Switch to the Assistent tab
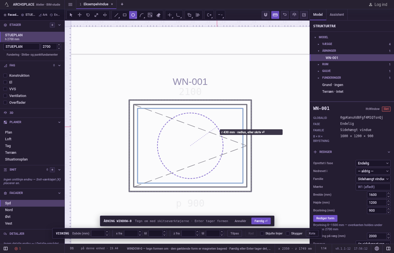The height and width of the screenshot is (253, 394). pos(337,15)
